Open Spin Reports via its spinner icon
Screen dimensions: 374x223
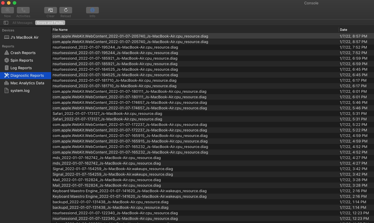pyautogui.click(x=6, y=60)
